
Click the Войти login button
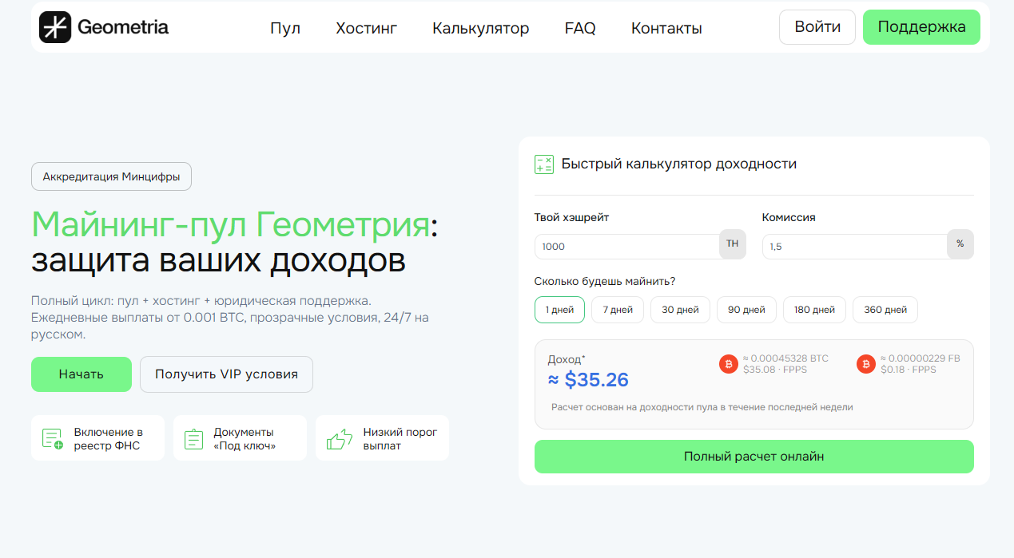[x=817, y=27]
